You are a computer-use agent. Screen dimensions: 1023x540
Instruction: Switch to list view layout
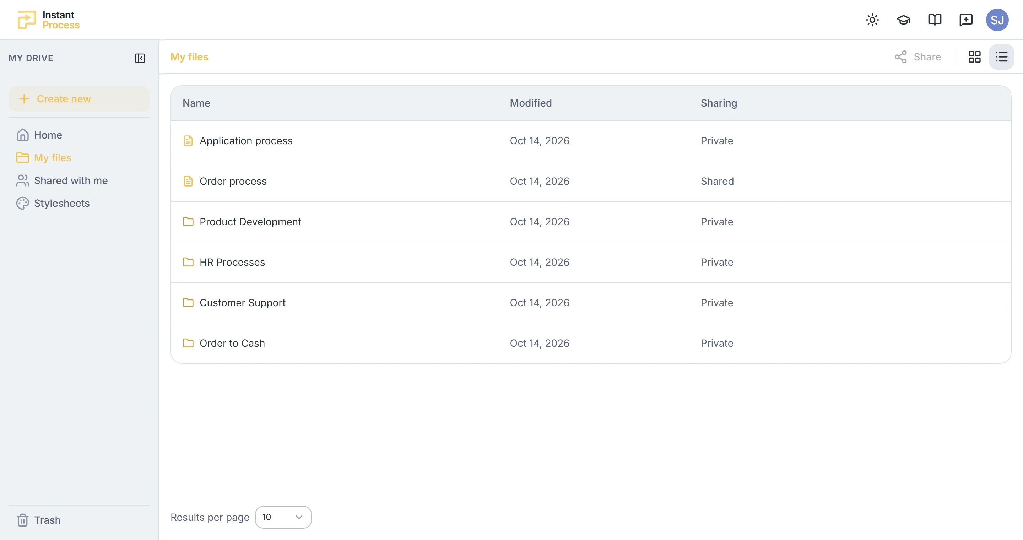pyautogui.click(x=1001, y=57)
